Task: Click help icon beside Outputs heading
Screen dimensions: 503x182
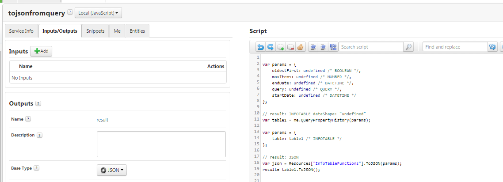Action: coord(38,103)
